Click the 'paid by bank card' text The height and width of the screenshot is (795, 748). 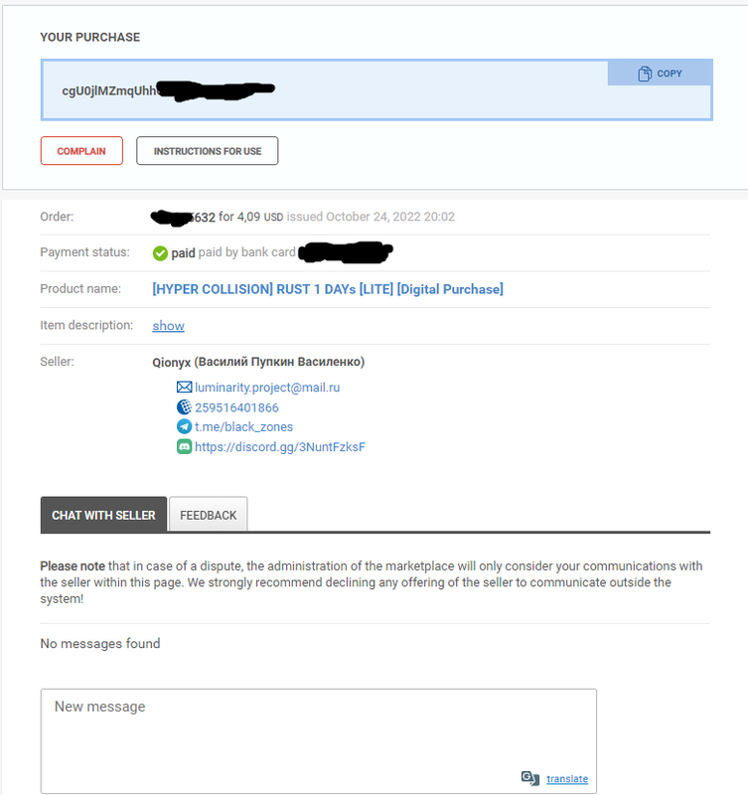(246, 252)
